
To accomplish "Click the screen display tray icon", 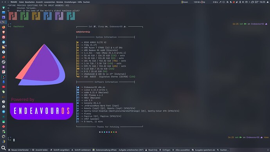I will [x=246, y=2].
